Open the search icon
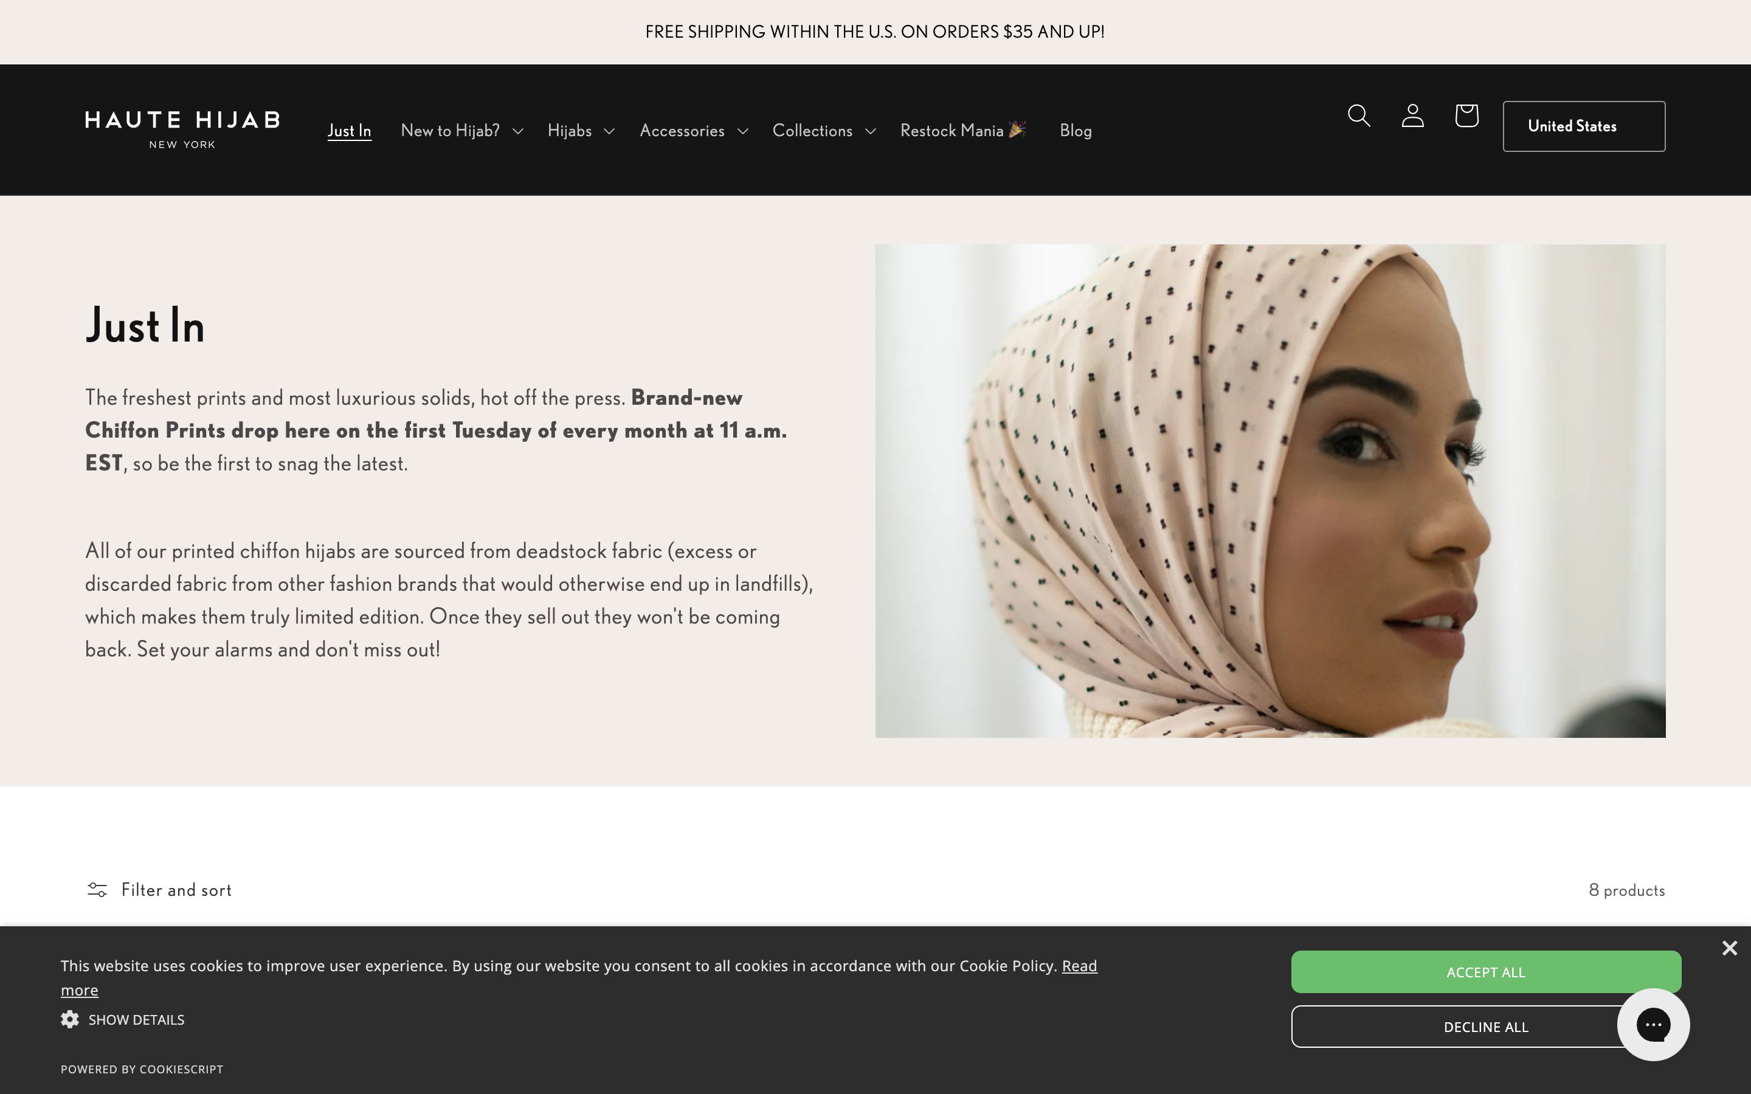Viewport: 1751px width, 1094px height. point(1358,115)
